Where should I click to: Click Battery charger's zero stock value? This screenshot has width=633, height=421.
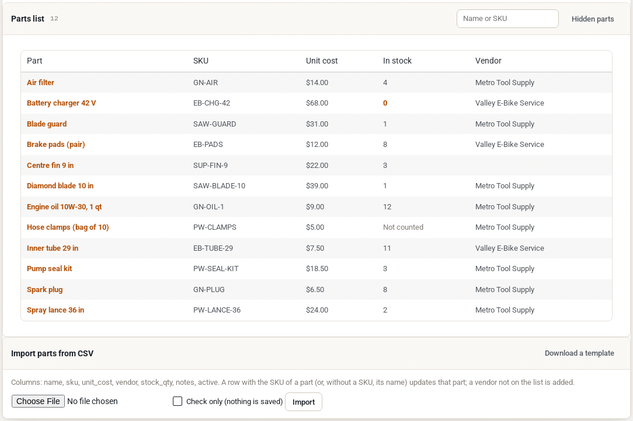385,103
